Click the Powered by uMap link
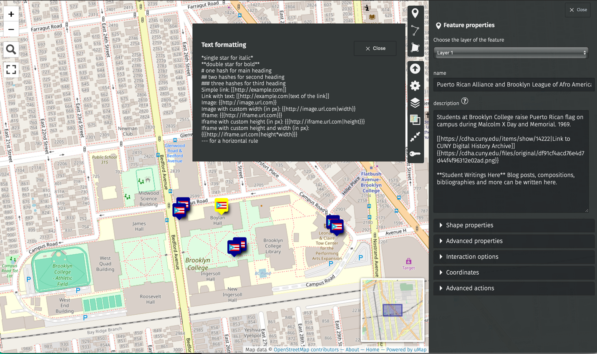 coord(406,350)
